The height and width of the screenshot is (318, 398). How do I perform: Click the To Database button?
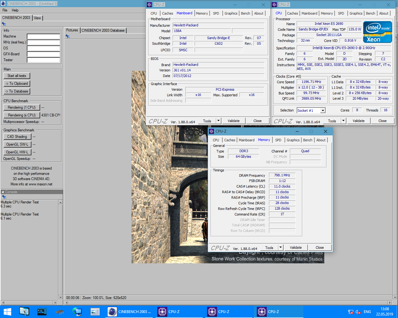pos(17,91)
